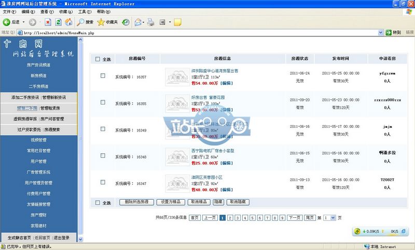Click the 设置为精品 button
The width and height of the screenshot is (415, 250).
(171, 202)
